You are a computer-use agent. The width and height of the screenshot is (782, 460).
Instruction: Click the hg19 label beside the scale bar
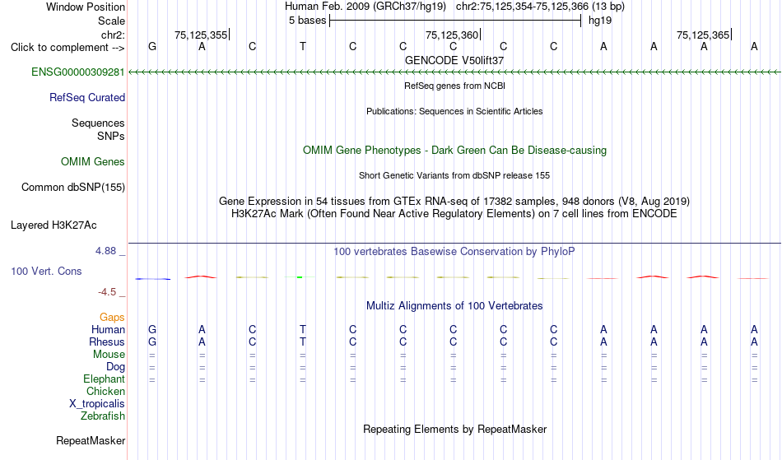tap(600, 21)
